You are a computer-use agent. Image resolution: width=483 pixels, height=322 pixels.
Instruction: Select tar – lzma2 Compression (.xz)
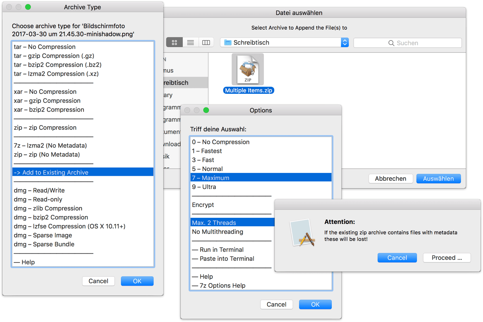tap(83, 73)
